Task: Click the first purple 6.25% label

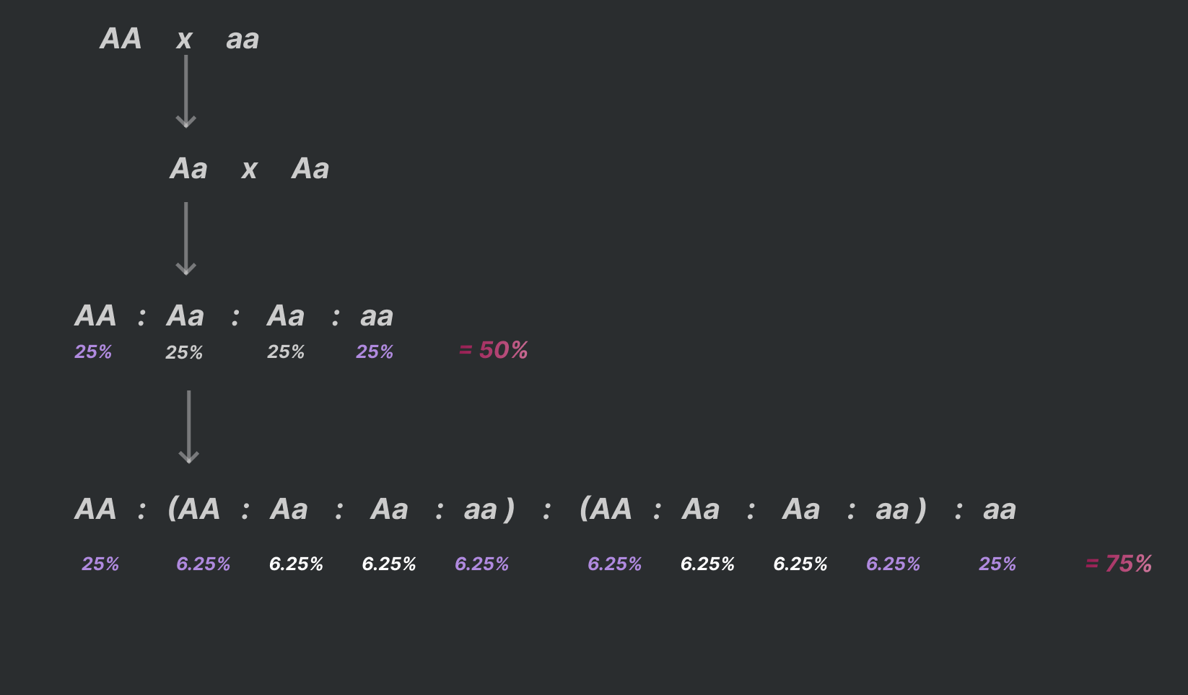Action: (x=204, y=564)
